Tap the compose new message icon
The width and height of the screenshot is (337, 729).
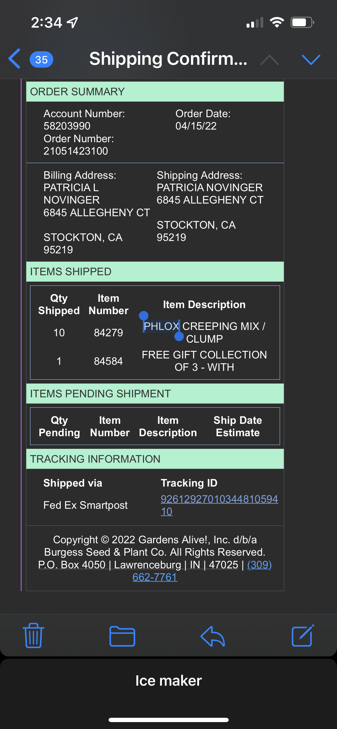tap(302, 636)
